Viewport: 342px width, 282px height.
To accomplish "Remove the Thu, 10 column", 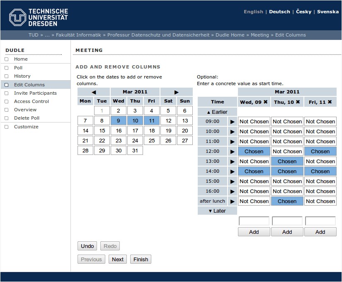I will coord(298,102).
